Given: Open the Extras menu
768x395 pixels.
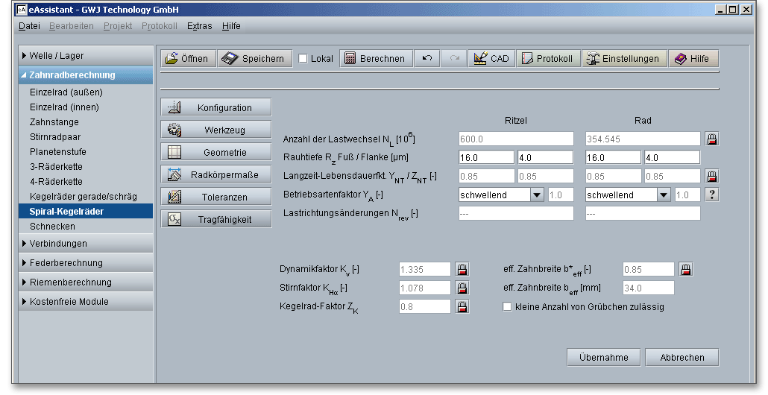Looking at the screenshot, I should (199, 26).
